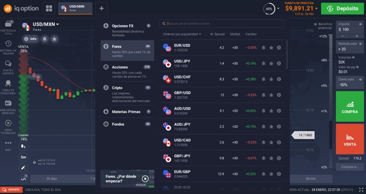Image resolution: width=366 pixels, height=194 pixels.
Task: Change the 5m candle timeframe
Action: 24,157
